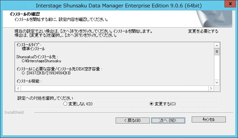
Task: Click the horizontal scrollbar track
Action: (x=115, y=88)
